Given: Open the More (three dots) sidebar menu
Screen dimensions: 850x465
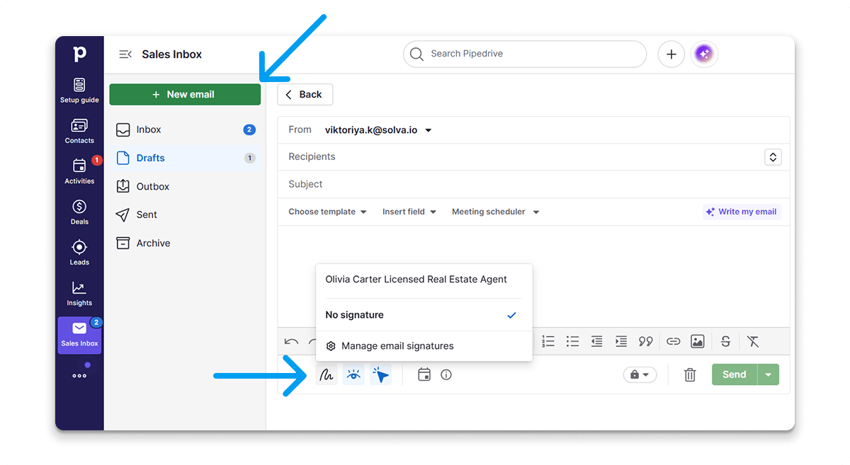Looking at the screenshot, I should click(x=79, y=375).
